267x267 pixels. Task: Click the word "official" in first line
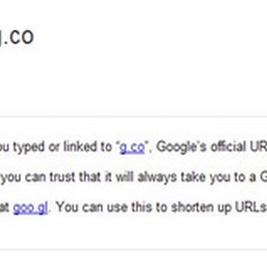pos(229,146)
